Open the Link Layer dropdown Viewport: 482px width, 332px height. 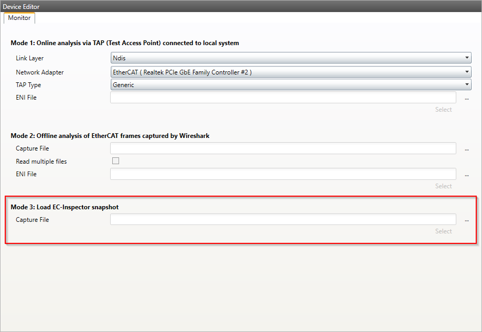(291, 58)
